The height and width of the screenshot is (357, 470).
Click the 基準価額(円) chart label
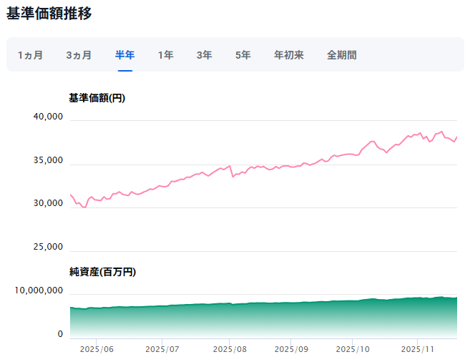(97, 98)
